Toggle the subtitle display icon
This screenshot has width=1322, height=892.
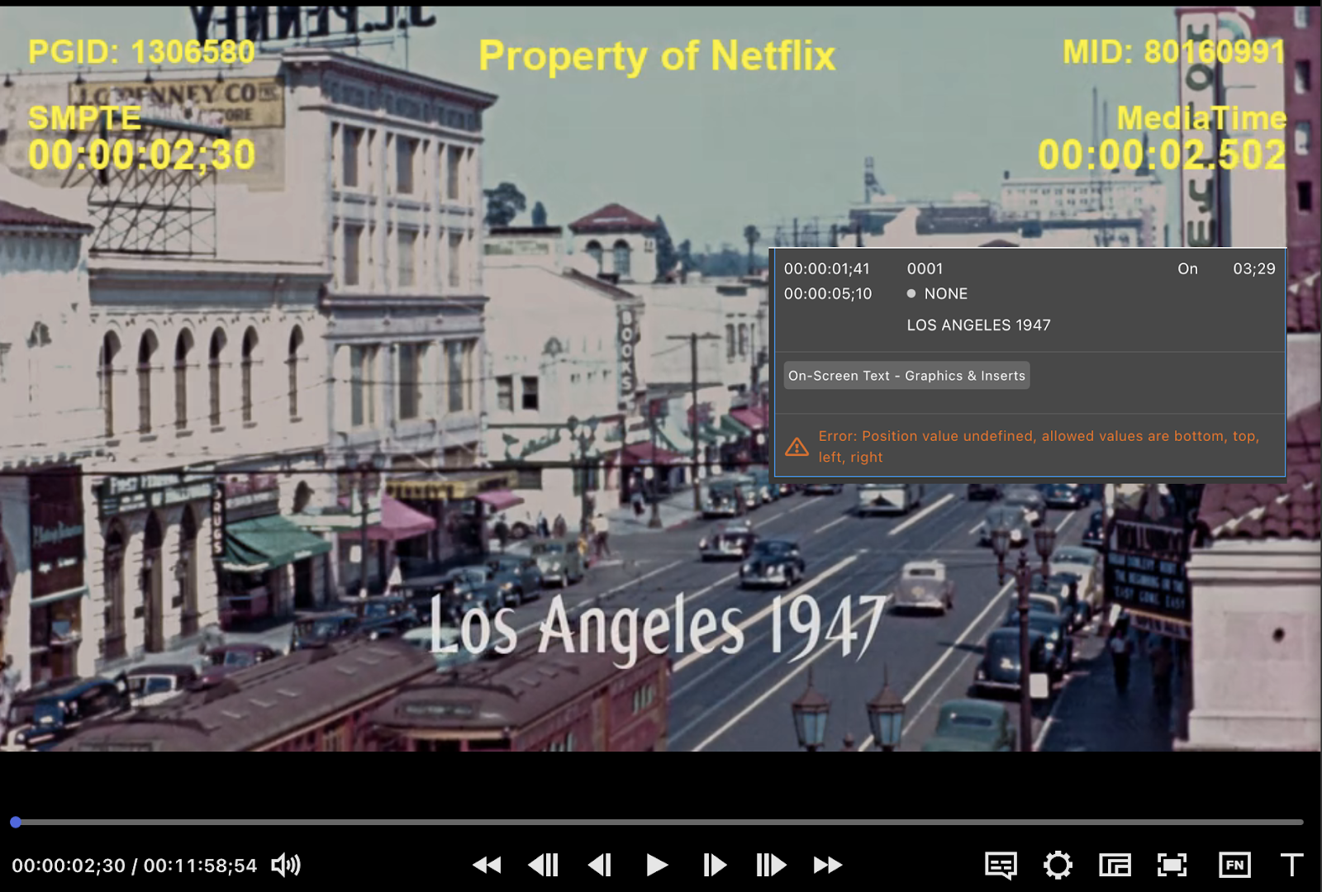pyautogui.click(x=1001, y=866)
